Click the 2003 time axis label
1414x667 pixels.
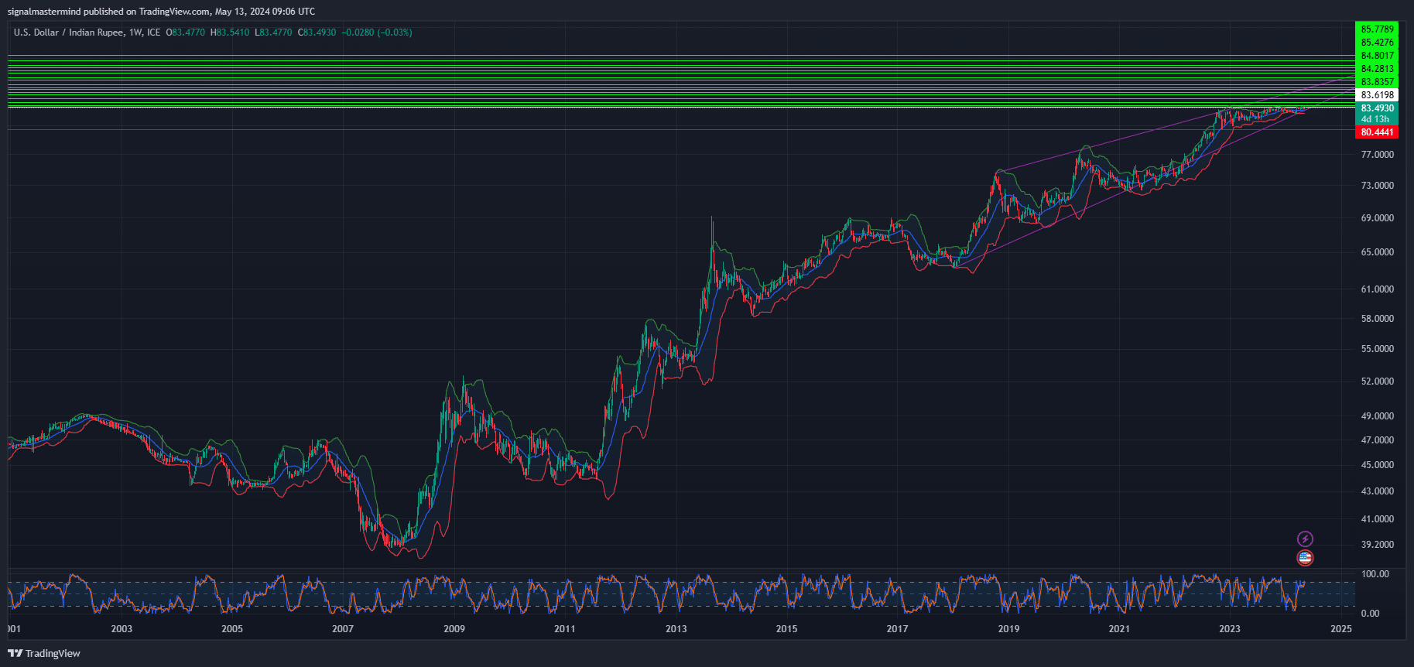[x=122, y=629]
